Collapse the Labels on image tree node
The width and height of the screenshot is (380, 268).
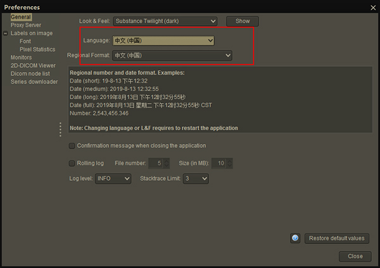6,33
